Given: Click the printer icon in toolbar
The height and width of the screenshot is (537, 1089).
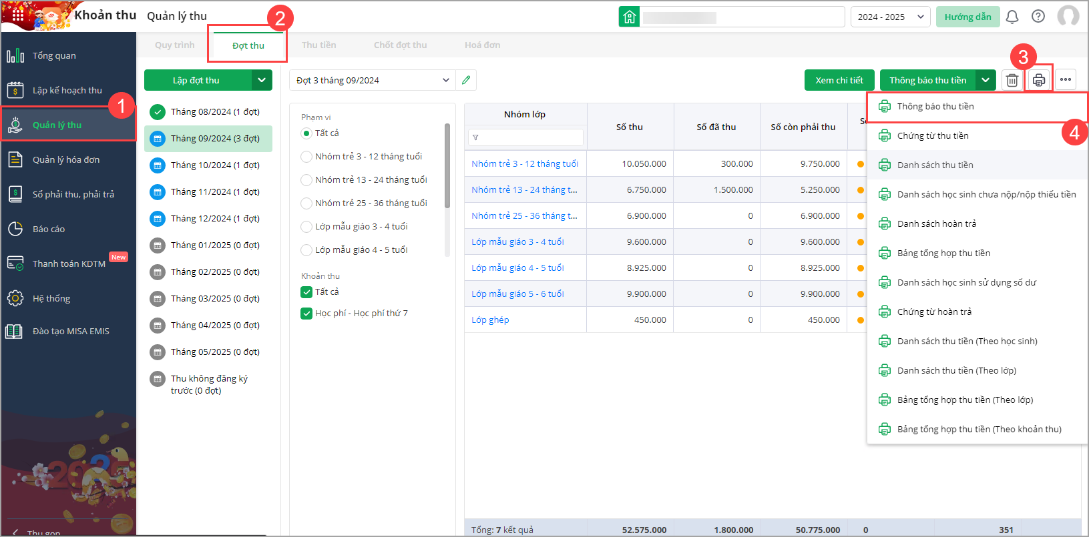Looking at the screenshot, I should click(1039, 80).
